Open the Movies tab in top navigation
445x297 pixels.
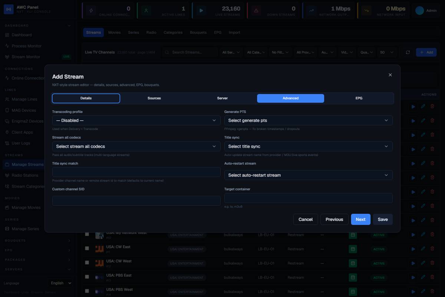tap(114, 32)
